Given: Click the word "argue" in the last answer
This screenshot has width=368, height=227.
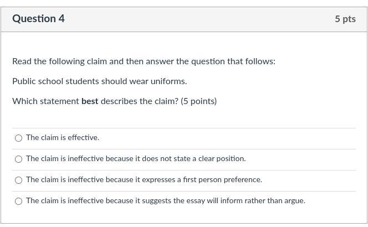Looking at the screenshot, I should pyautogui.click(x=294, y=200).
